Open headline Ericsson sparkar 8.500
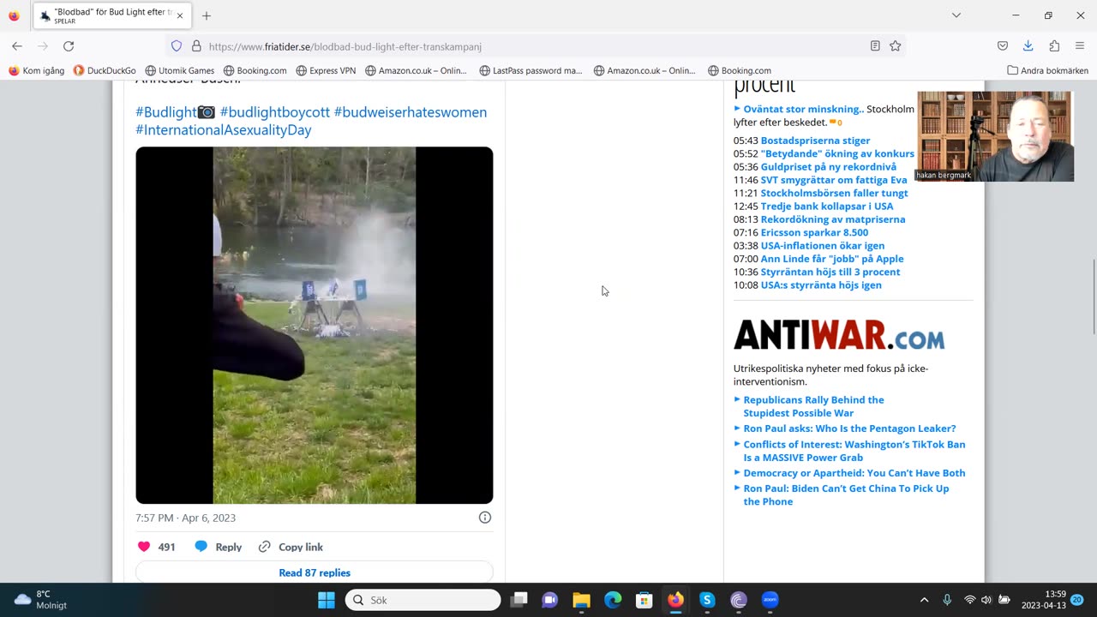Screen dimensions: 1097x617 814,232
